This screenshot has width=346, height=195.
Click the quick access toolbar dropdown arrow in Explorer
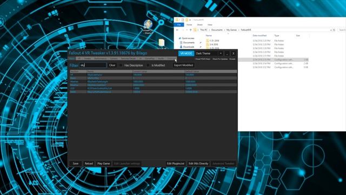pos(190,20)
